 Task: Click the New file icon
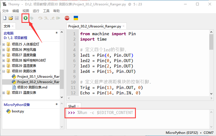click(5, 18)
